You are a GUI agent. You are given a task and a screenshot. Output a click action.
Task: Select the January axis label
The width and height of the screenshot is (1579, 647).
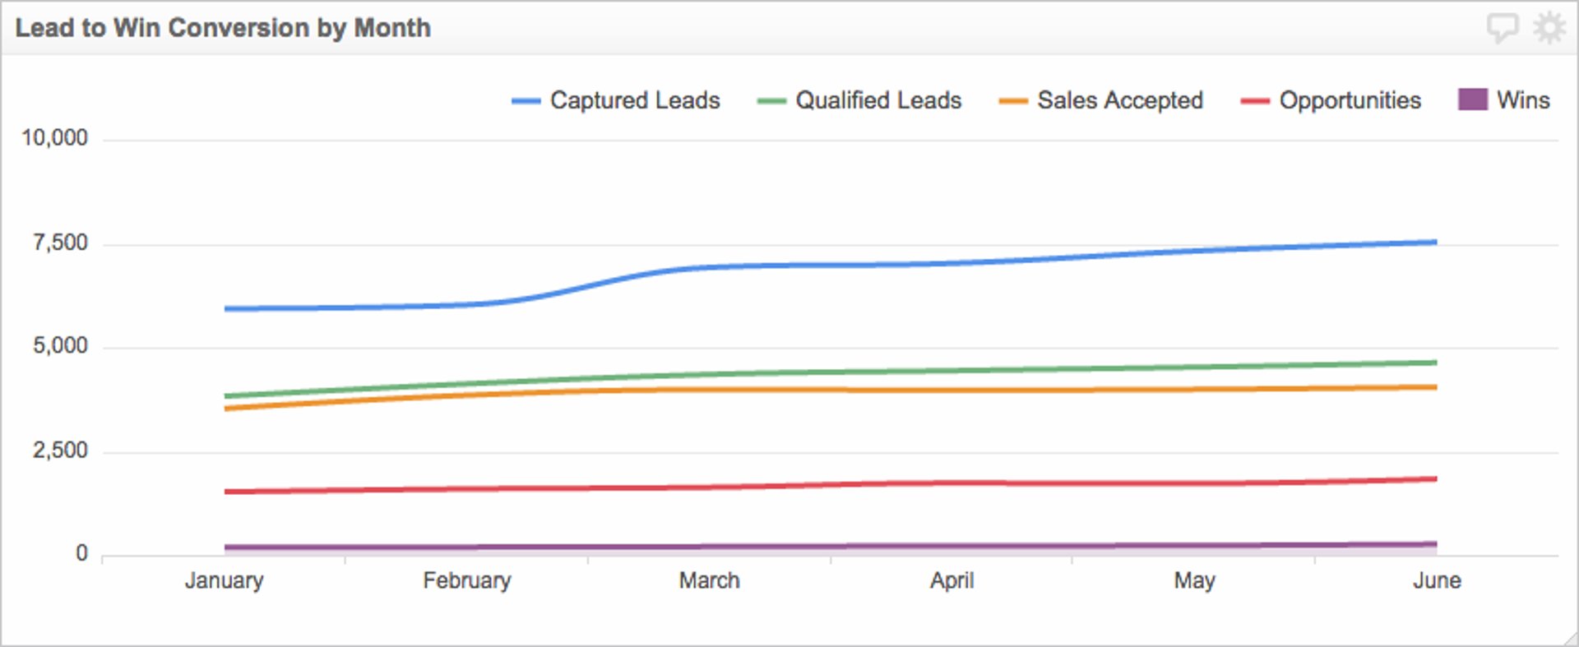(225, 580)
